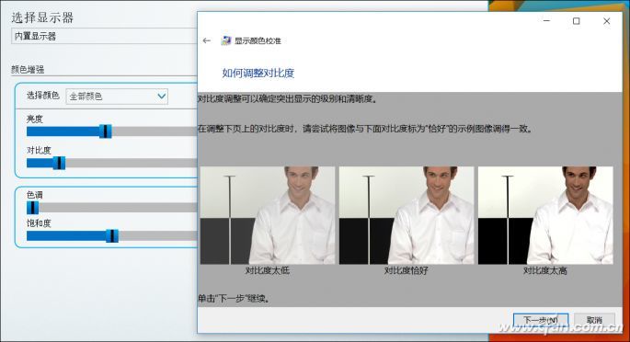Click the 对比度恰好 sample image
This screenshot has height=342, width=630.
(407, 215)
